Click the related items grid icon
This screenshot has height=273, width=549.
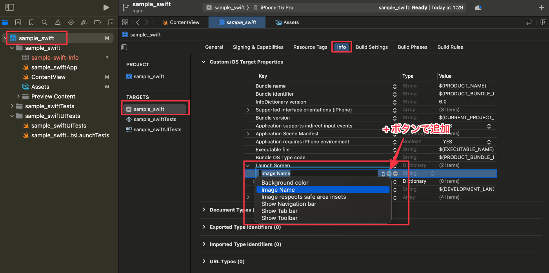[x=125, y=22]
